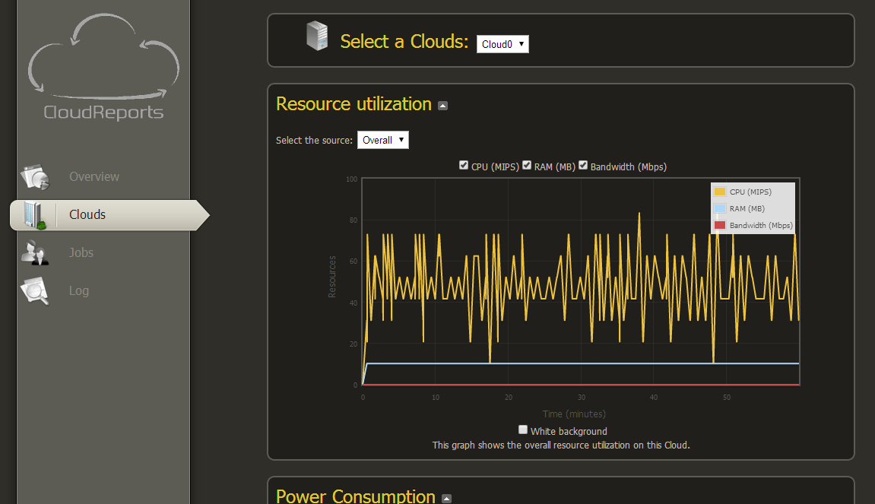Open the Overall source dropdown
This screenshot has height=504, width=875.
coord(383,140)
